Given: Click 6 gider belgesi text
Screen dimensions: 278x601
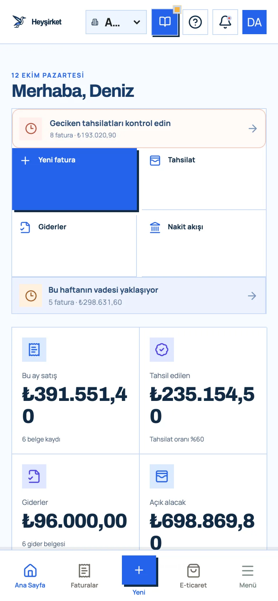Looking at the screenshot, I should [x=43, y=544].
